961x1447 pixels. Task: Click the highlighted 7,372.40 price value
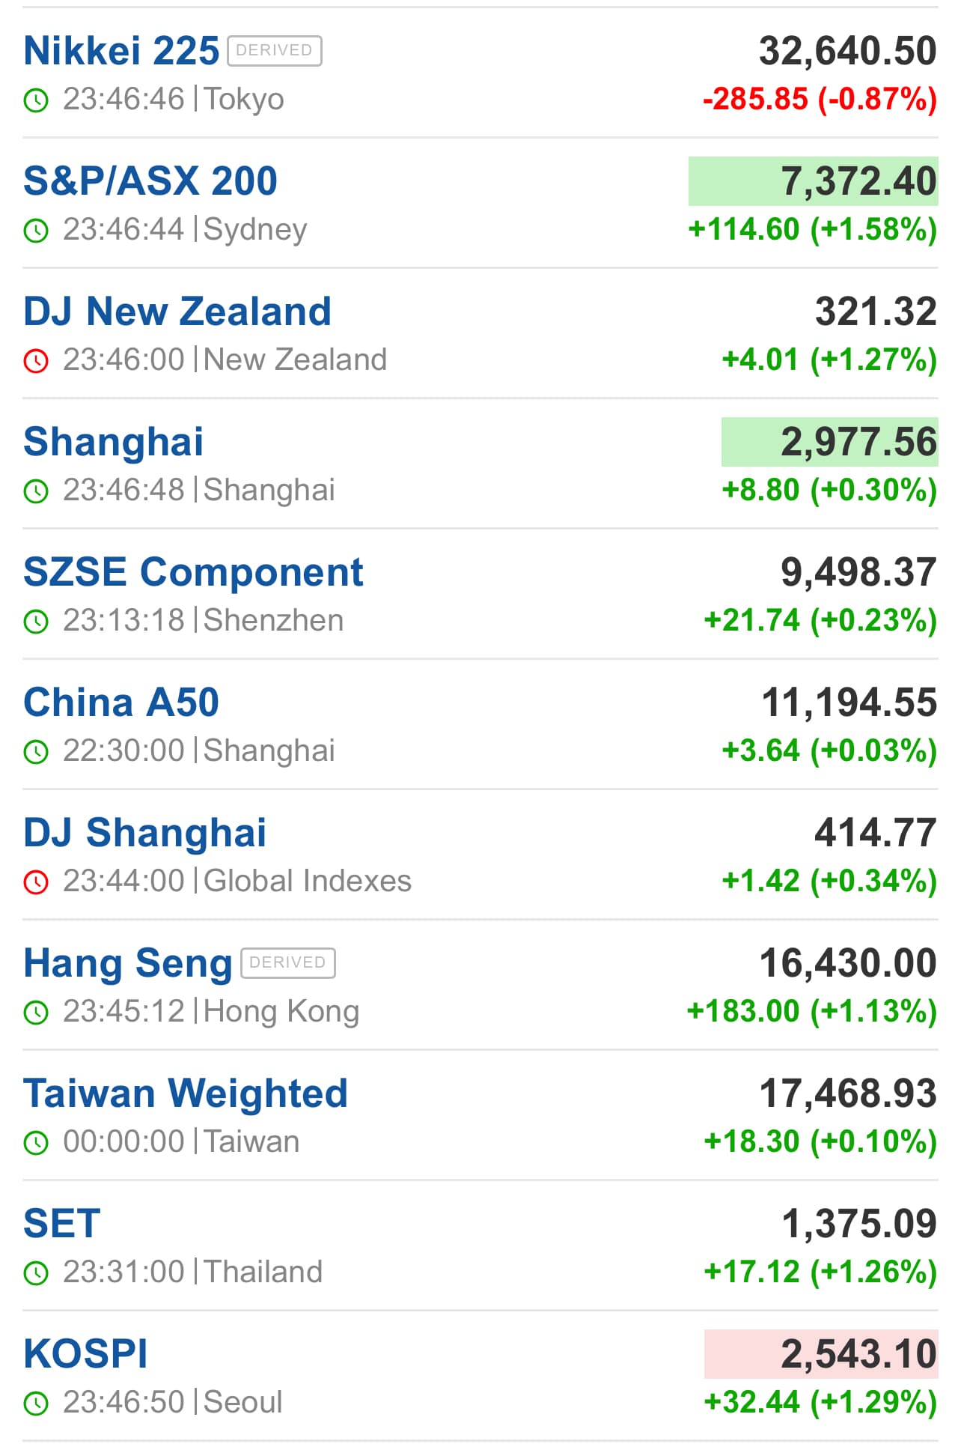point(858,181)
